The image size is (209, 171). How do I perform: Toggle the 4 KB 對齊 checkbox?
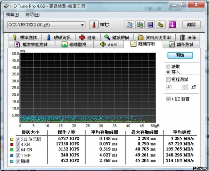click(x=168, y=99)
